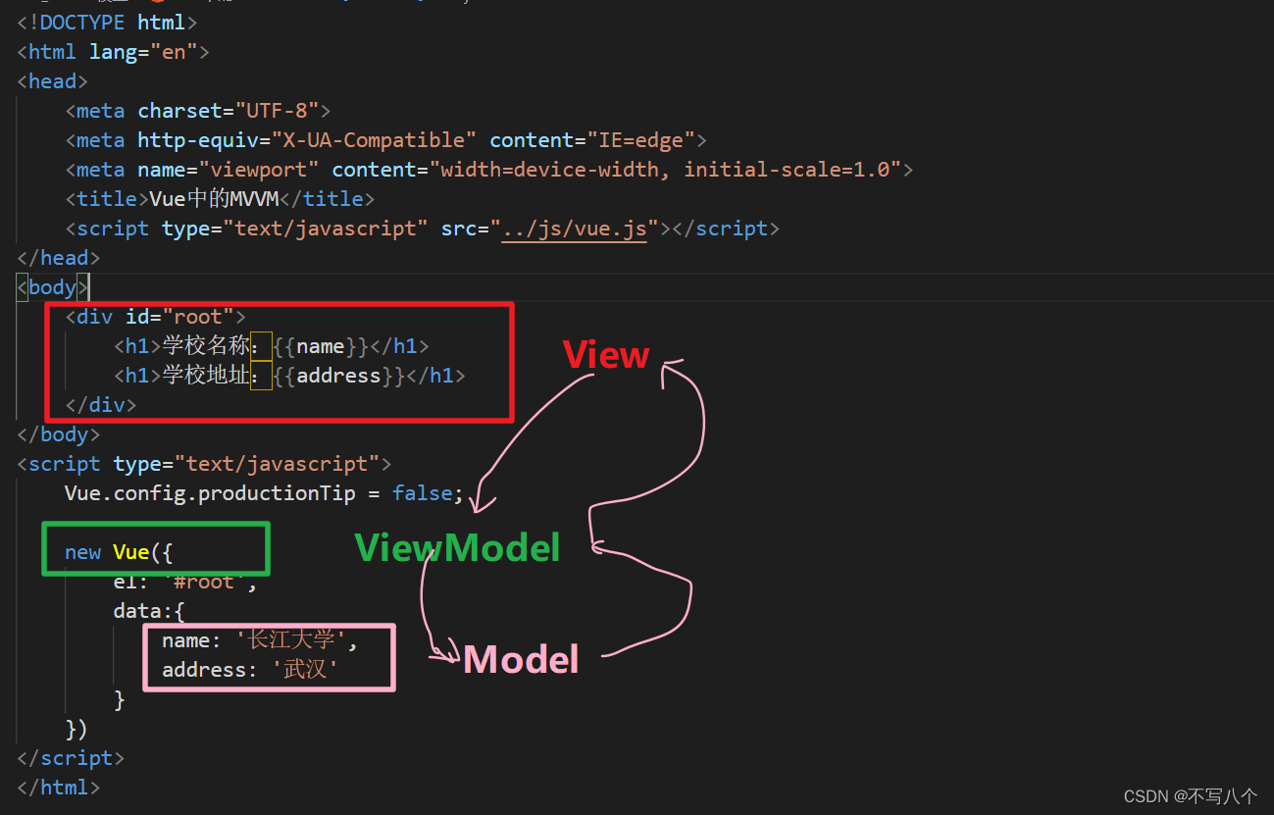Place cursor on the <!DOCTYPE html> declaration
Image resolution: width=1274 pixels, height=815 pixels.
point(107,23)
